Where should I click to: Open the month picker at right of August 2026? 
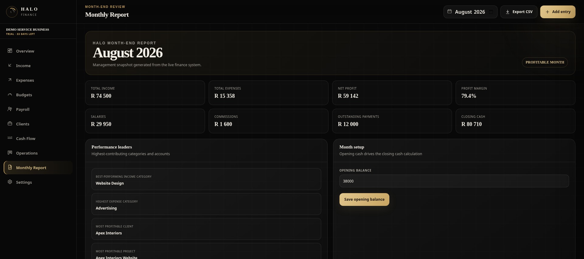491,12
